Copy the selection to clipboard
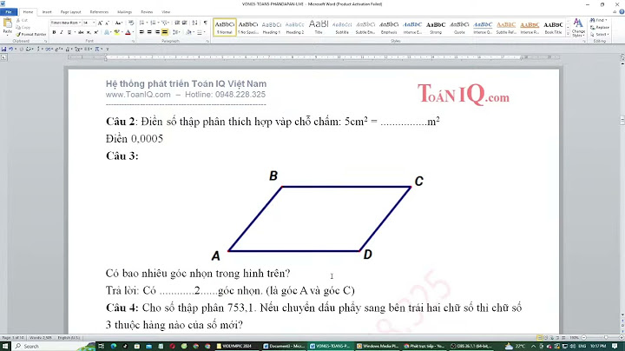625x351 pixels. click(23, 27)
